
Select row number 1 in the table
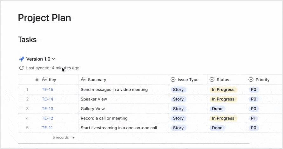point(27,90)
